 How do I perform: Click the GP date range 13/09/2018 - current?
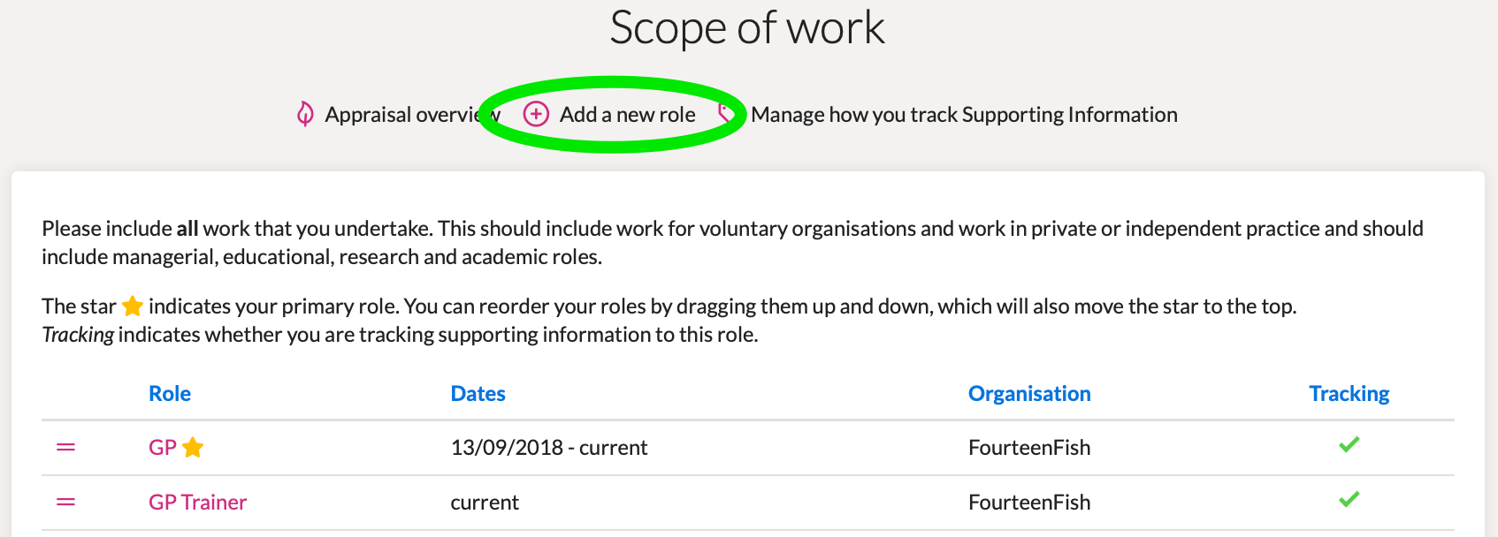point(549,448)
